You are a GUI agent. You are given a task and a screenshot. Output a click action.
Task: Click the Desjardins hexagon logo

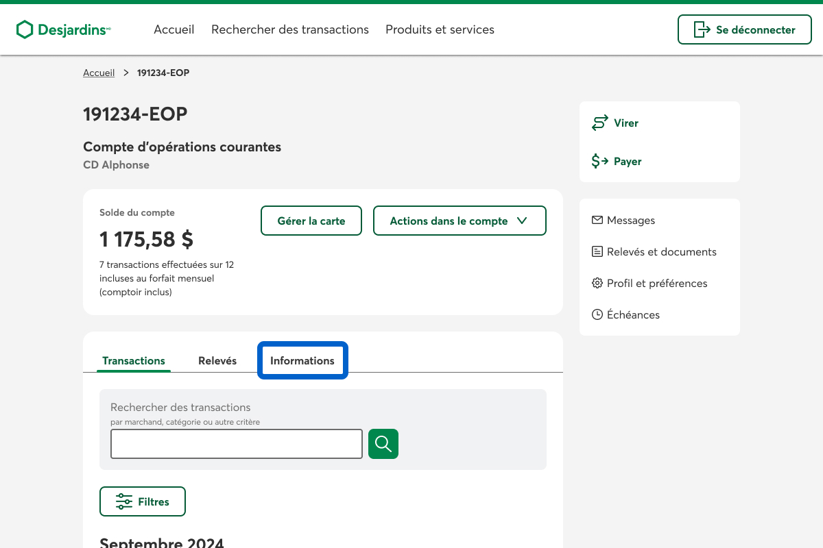coord(25,29)
